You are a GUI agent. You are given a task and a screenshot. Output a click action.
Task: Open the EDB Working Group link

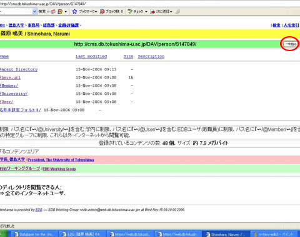click(x=59, y=169)
